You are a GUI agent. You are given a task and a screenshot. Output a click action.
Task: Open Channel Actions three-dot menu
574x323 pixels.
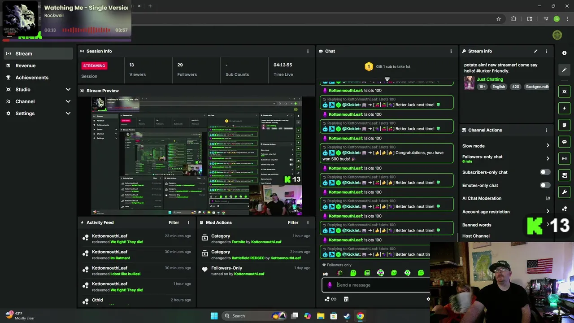pos(546,130)
